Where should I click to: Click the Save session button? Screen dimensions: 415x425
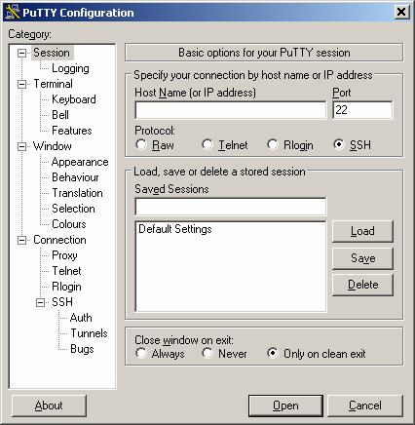[x=362, y=258]
